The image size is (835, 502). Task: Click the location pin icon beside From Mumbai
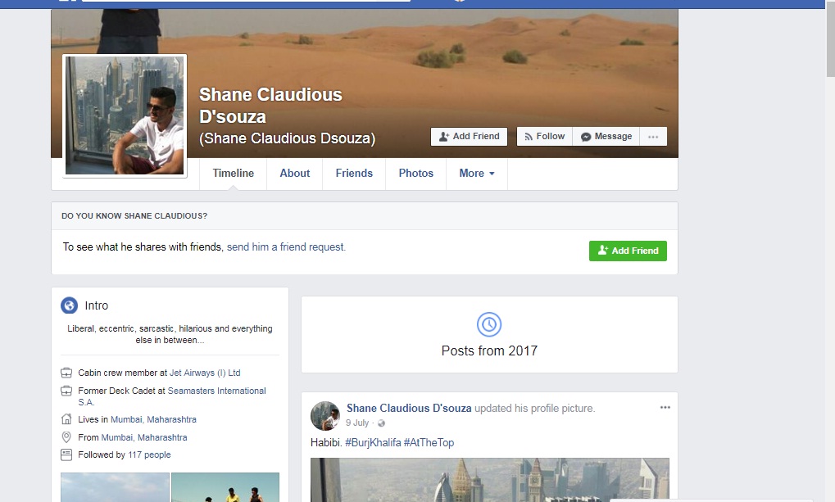[x=66, y=437]
